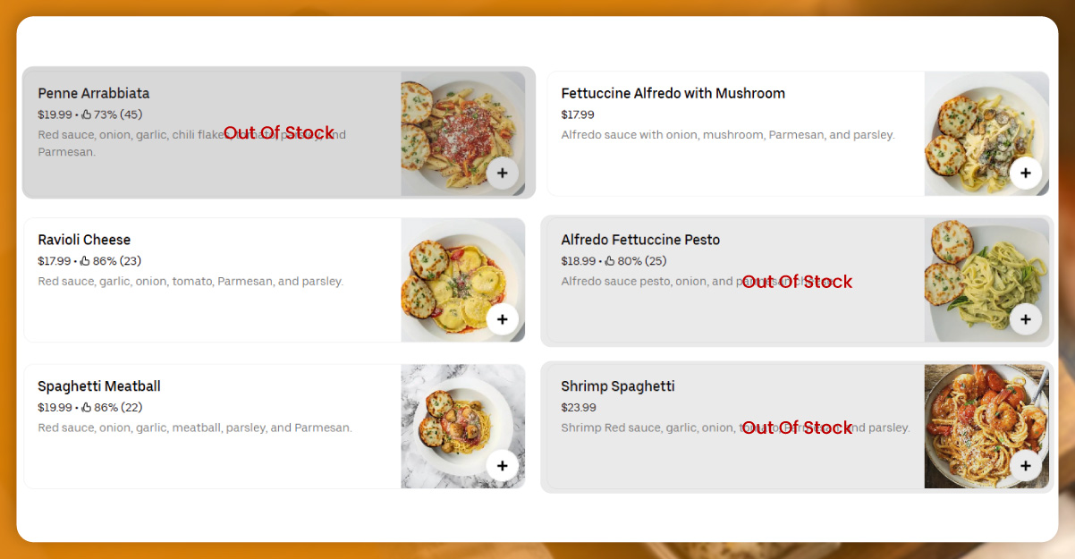
Task: Click plus icon on Ravioli Cheese
Action: (502, 319)
